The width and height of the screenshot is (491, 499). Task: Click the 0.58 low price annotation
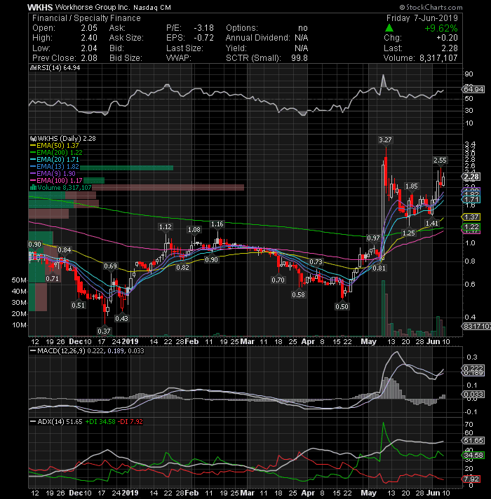pos(298,294)
